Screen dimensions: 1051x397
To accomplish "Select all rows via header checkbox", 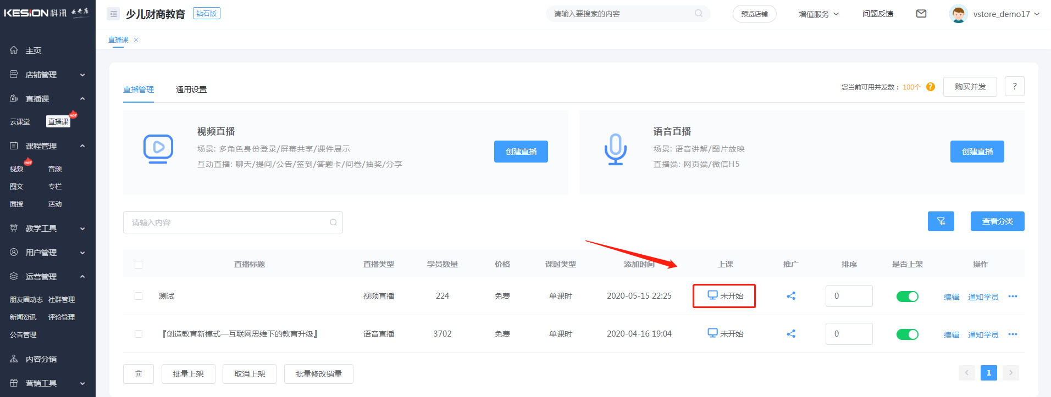I will pos(139,265).
